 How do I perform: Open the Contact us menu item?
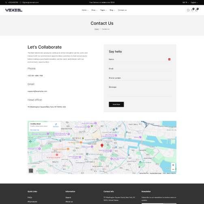[x=122, y=10]
